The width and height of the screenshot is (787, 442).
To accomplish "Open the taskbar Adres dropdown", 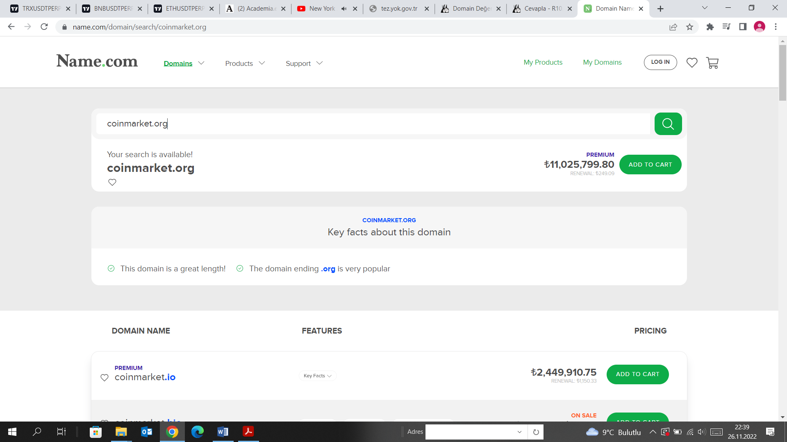I will pos(519,432).
